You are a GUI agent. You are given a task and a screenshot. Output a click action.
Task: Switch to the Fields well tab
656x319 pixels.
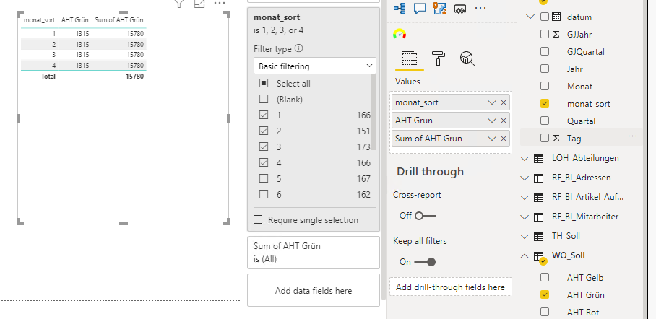(410, 59)
